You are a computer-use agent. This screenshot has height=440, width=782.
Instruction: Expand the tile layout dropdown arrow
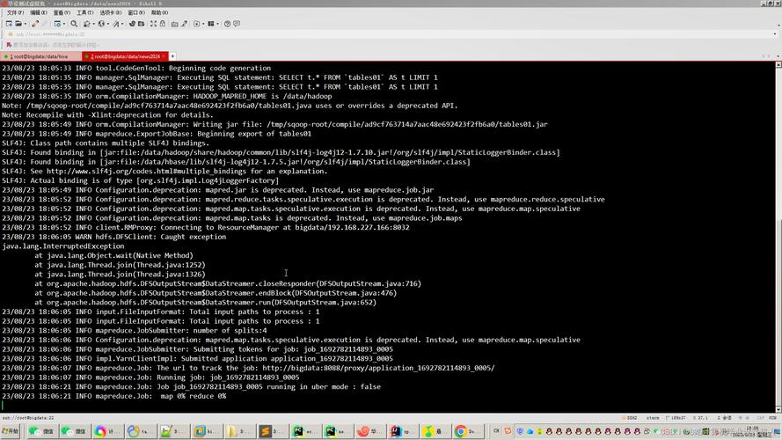coord(217,24)
